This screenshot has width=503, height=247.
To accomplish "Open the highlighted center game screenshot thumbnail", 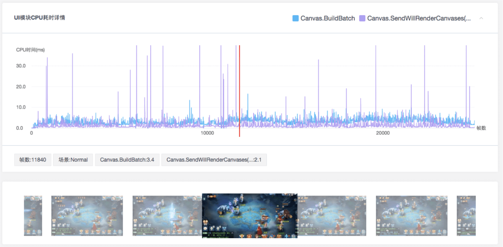I will (250, 216).
